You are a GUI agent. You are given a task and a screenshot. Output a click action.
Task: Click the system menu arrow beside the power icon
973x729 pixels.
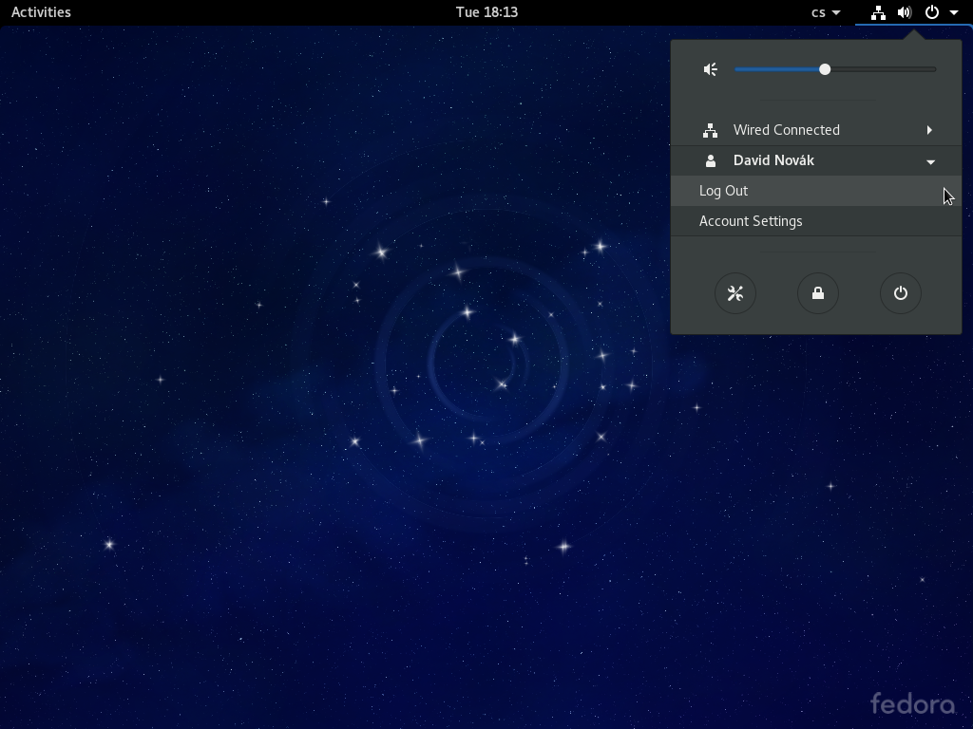coord(954,12)
